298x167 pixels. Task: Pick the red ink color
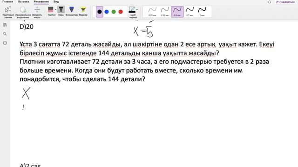121,12
